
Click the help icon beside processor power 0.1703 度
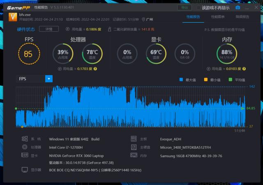pos(95,69)
